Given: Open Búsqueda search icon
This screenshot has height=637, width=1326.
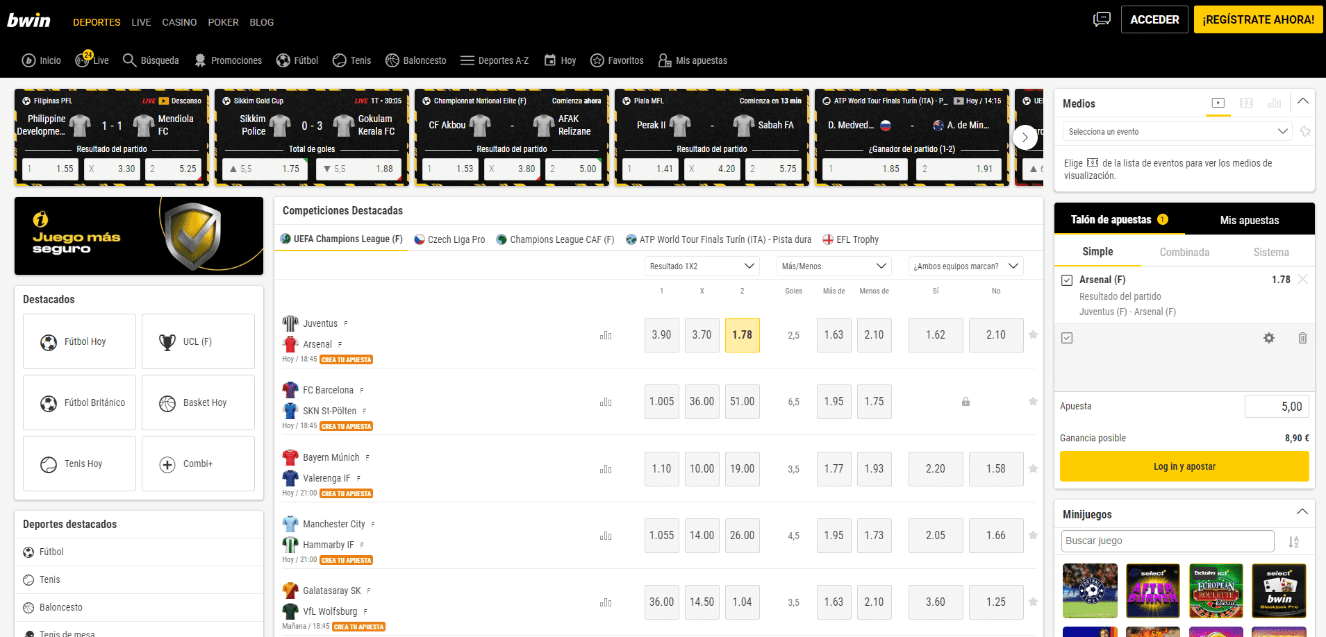Looking at the screenshot, I should click(151, 60).
